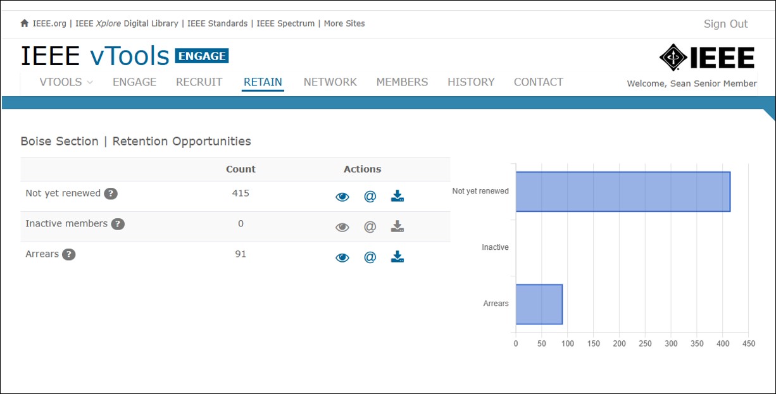This screenshot has height=394, width=776.
Task: Click the Actions column header
Action: click(x=362, y=169)
